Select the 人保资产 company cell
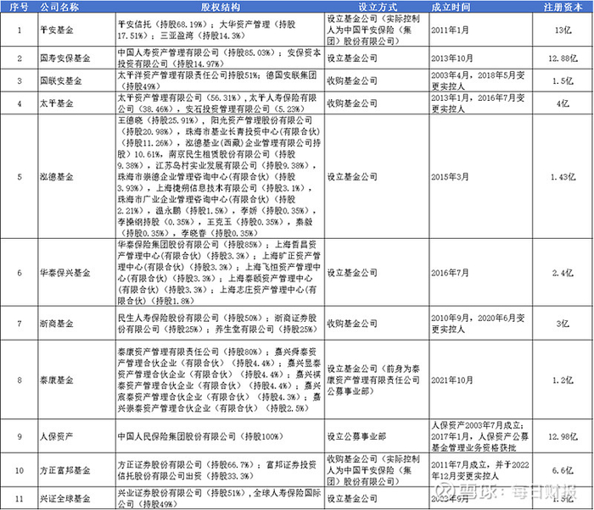Screen dimensions: 594x510 tap(77, 436)
